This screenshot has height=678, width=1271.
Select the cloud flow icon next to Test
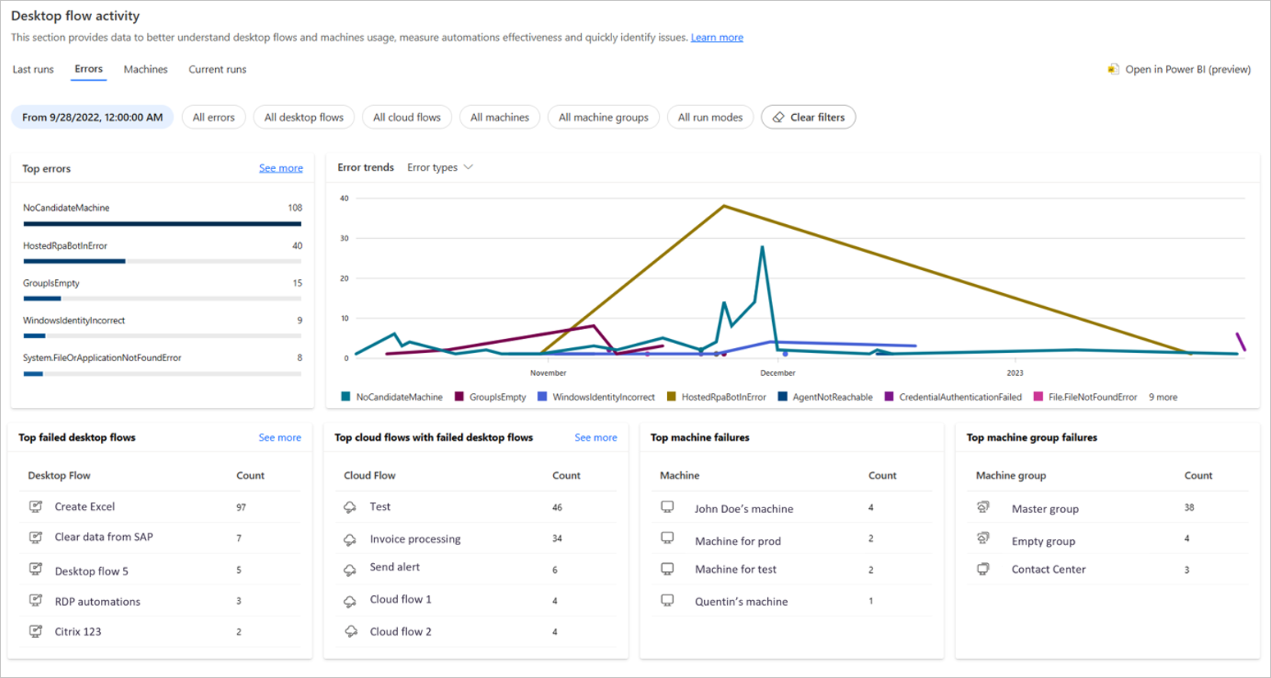(x=351, y=506)
